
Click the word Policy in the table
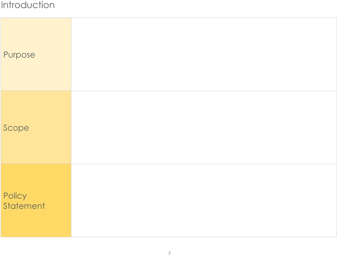coord(15,196)
